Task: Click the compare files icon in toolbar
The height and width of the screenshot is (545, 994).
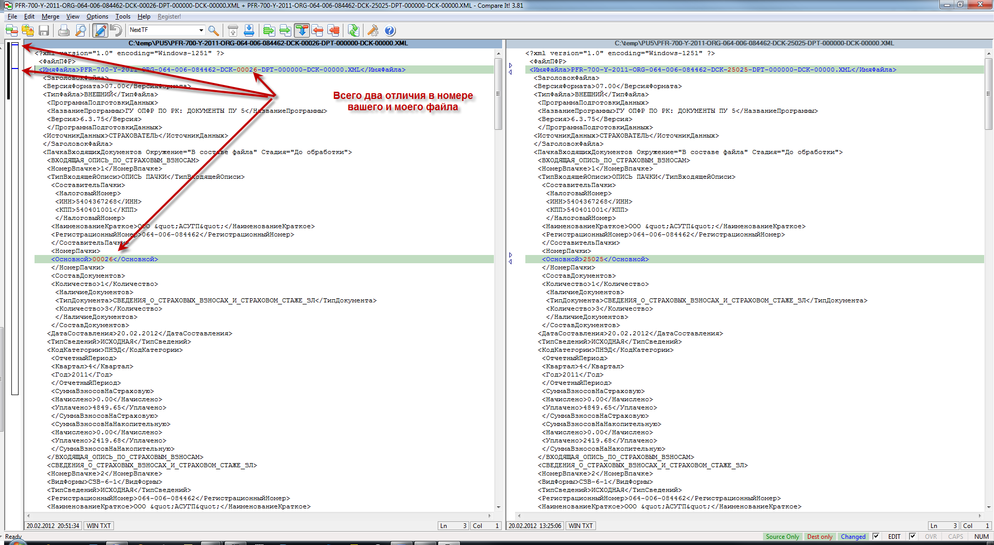Action: (x=11, y=30)
